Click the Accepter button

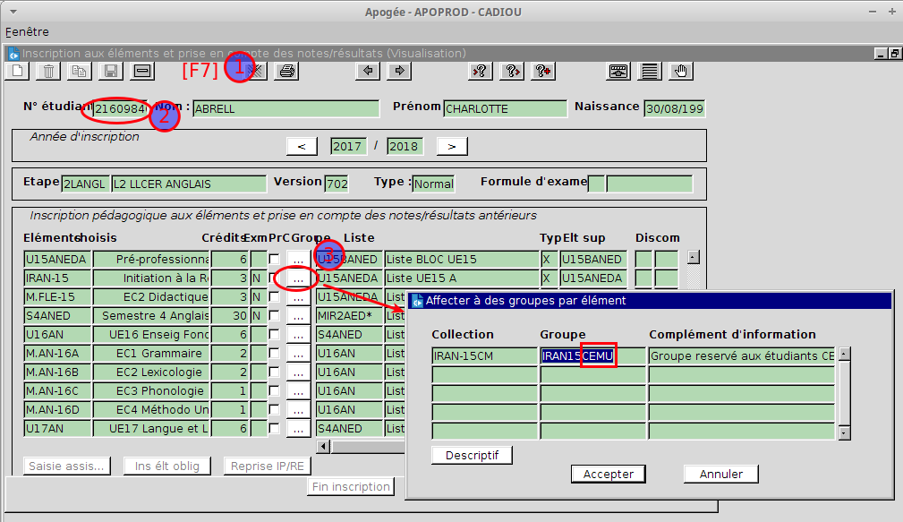pos(609,474)
